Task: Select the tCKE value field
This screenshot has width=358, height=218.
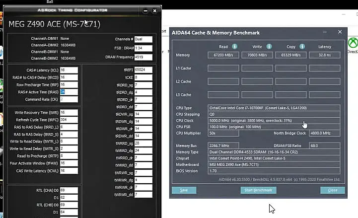Action: [x=143, y=77]
